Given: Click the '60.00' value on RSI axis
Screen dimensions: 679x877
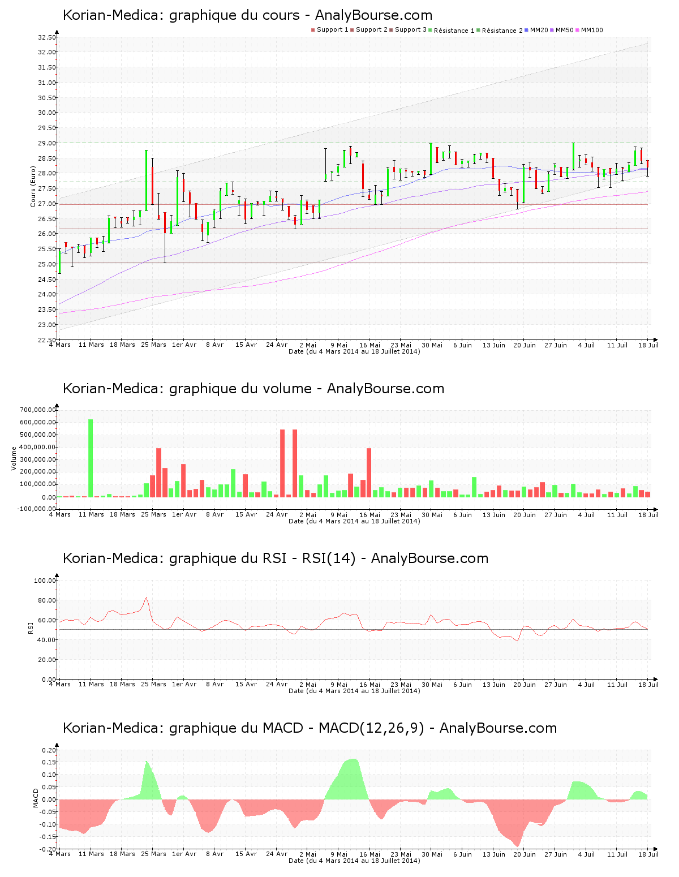Looking at the screenshot, I should pyautogui.click(x=47, y=620).
